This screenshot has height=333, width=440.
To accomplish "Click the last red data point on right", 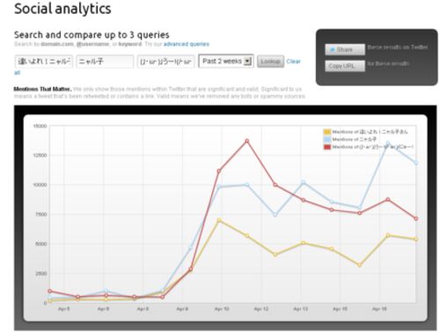I will (416, 219).
